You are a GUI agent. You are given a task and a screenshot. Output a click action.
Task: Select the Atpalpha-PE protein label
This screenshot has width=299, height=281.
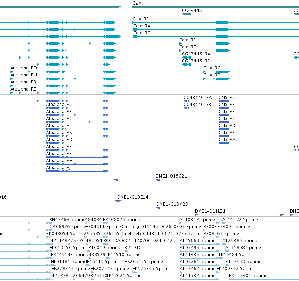(59, 154)
